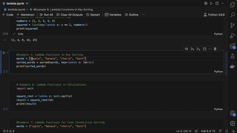
Task: Expand run options chevron beside Example 5 cell
Action: point(7,53)
